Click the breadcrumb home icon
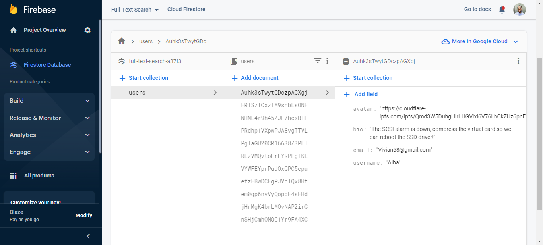Image resolution: width=543 pixels, height=245 pixels. click(122, 41)
